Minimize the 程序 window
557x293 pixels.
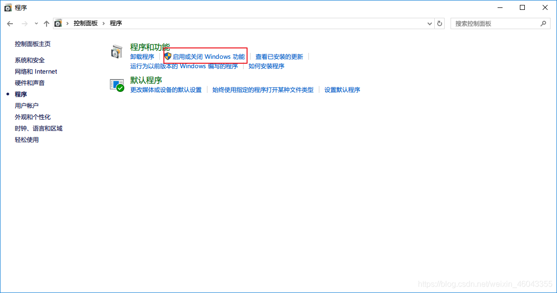500,7
